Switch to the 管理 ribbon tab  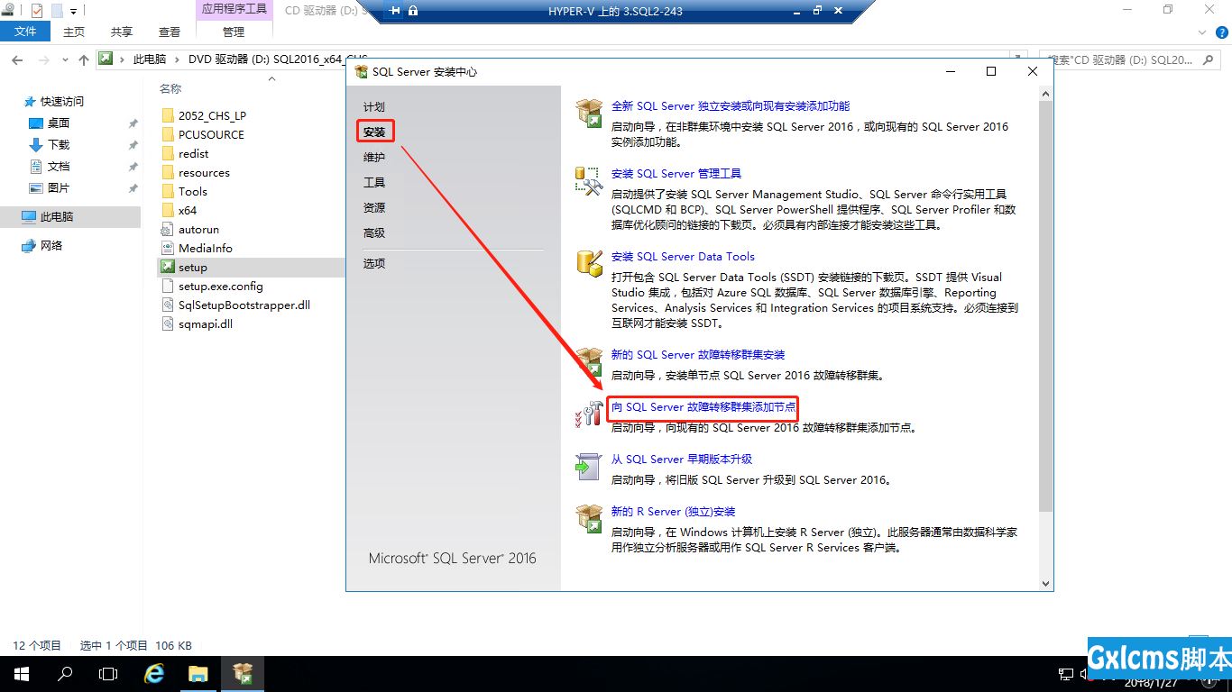point(234,32)
